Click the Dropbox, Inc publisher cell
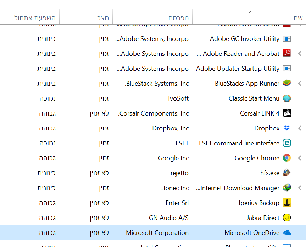The height and width of the screenshot is (247, 306). [x=170, y=128]
